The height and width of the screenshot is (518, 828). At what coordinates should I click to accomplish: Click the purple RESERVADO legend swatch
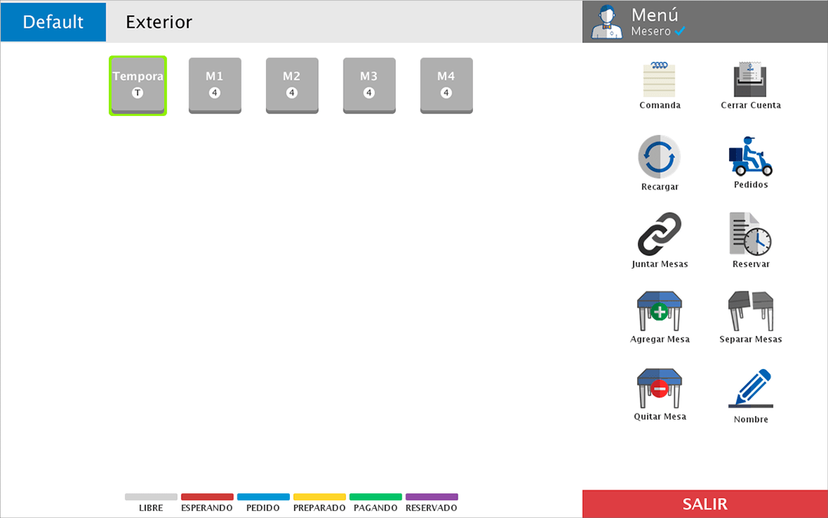tap(432, 497)
